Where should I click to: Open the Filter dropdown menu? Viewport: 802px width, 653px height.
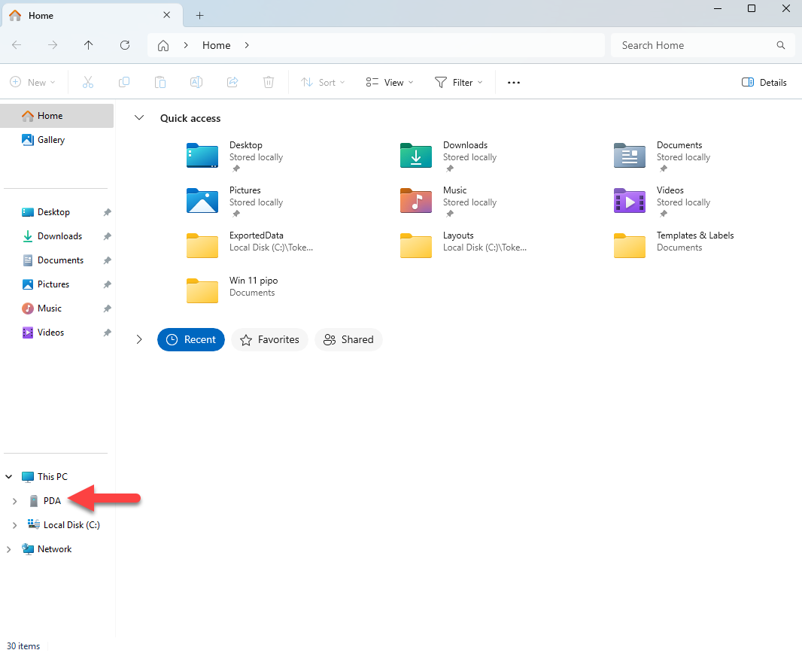[459, 82]
